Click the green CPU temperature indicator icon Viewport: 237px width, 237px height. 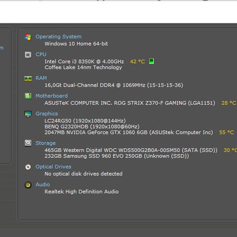click(152, 61)
